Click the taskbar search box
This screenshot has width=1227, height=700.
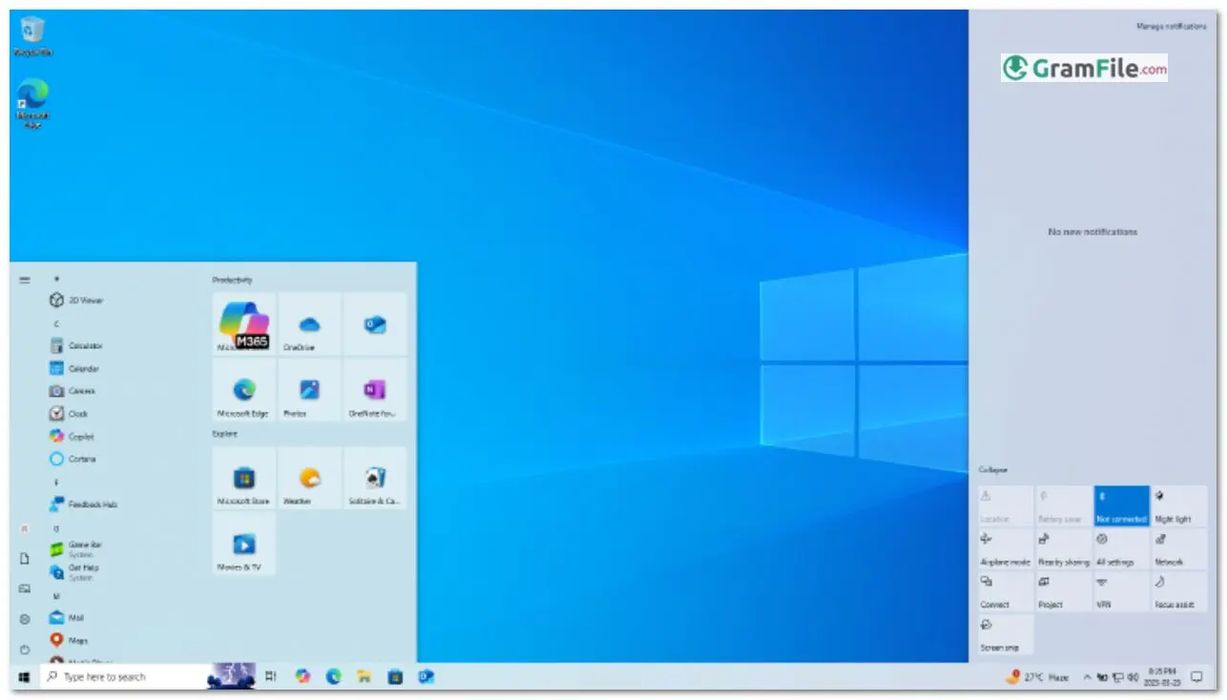[124, 677]
